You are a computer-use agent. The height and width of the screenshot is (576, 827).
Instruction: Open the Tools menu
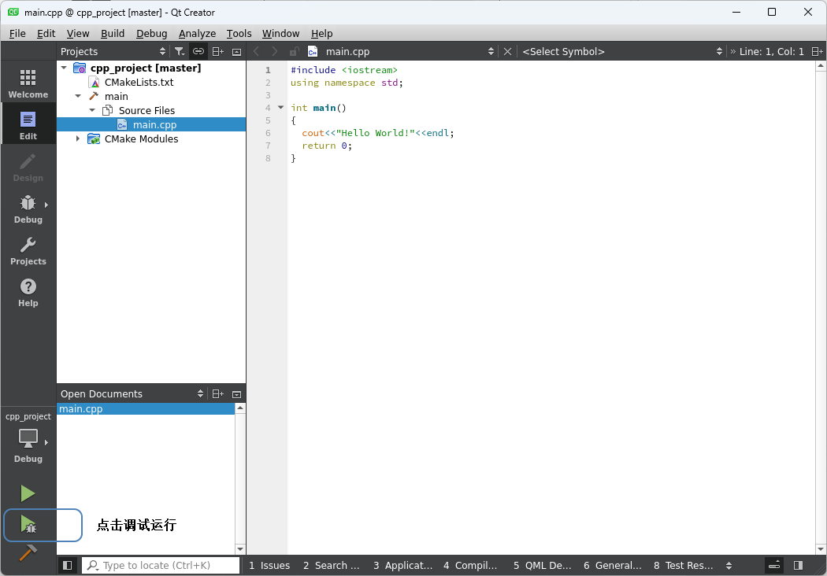[239, 33]
